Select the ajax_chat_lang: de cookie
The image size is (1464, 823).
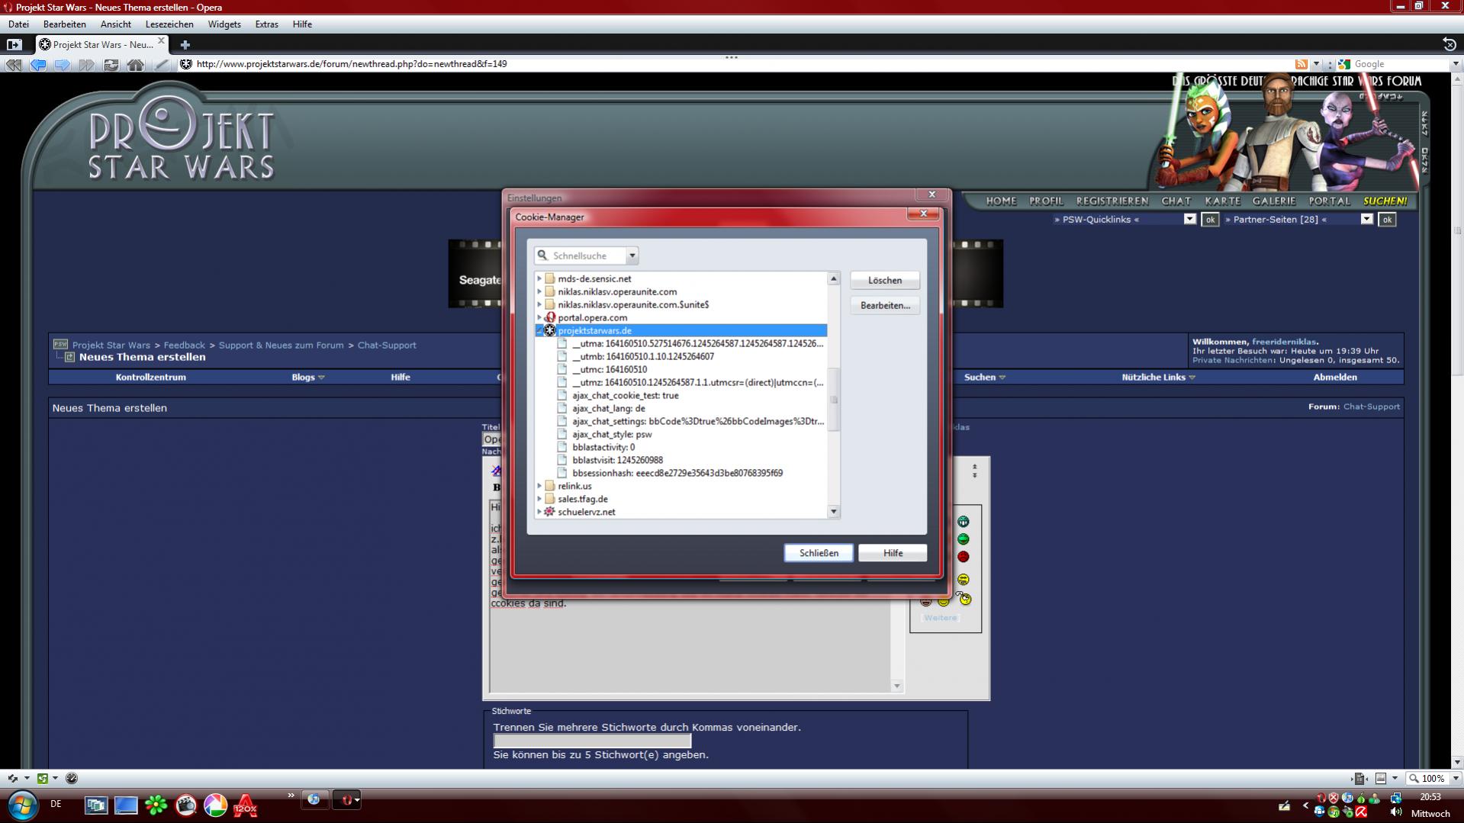pos(609,409)
